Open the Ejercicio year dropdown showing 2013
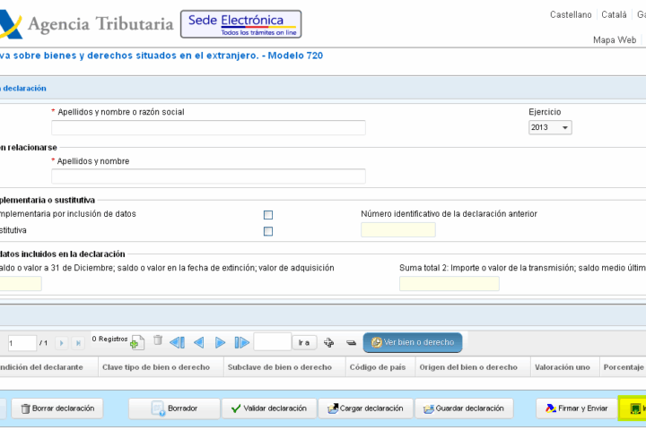 click(550, 128)
